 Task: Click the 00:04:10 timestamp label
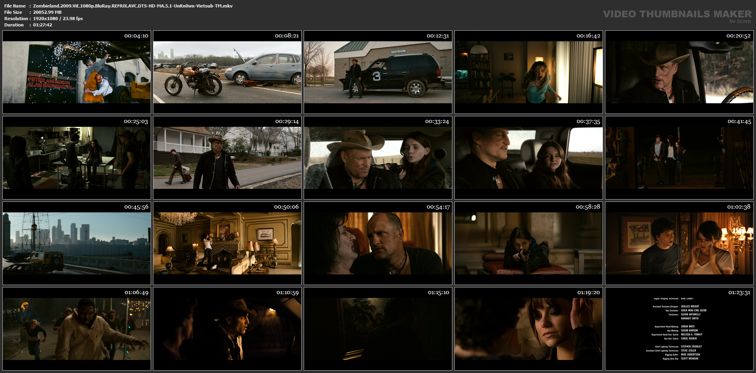pos(136,36)
